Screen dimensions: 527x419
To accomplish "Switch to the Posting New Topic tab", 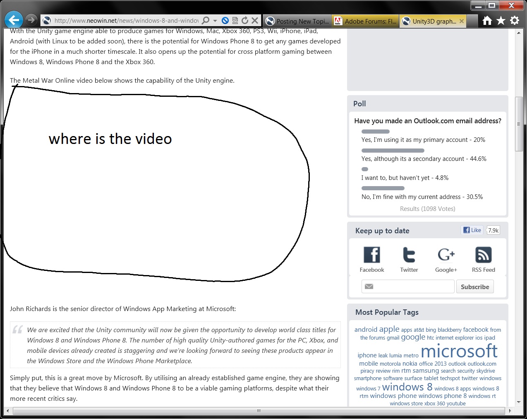I will point(297,21).
